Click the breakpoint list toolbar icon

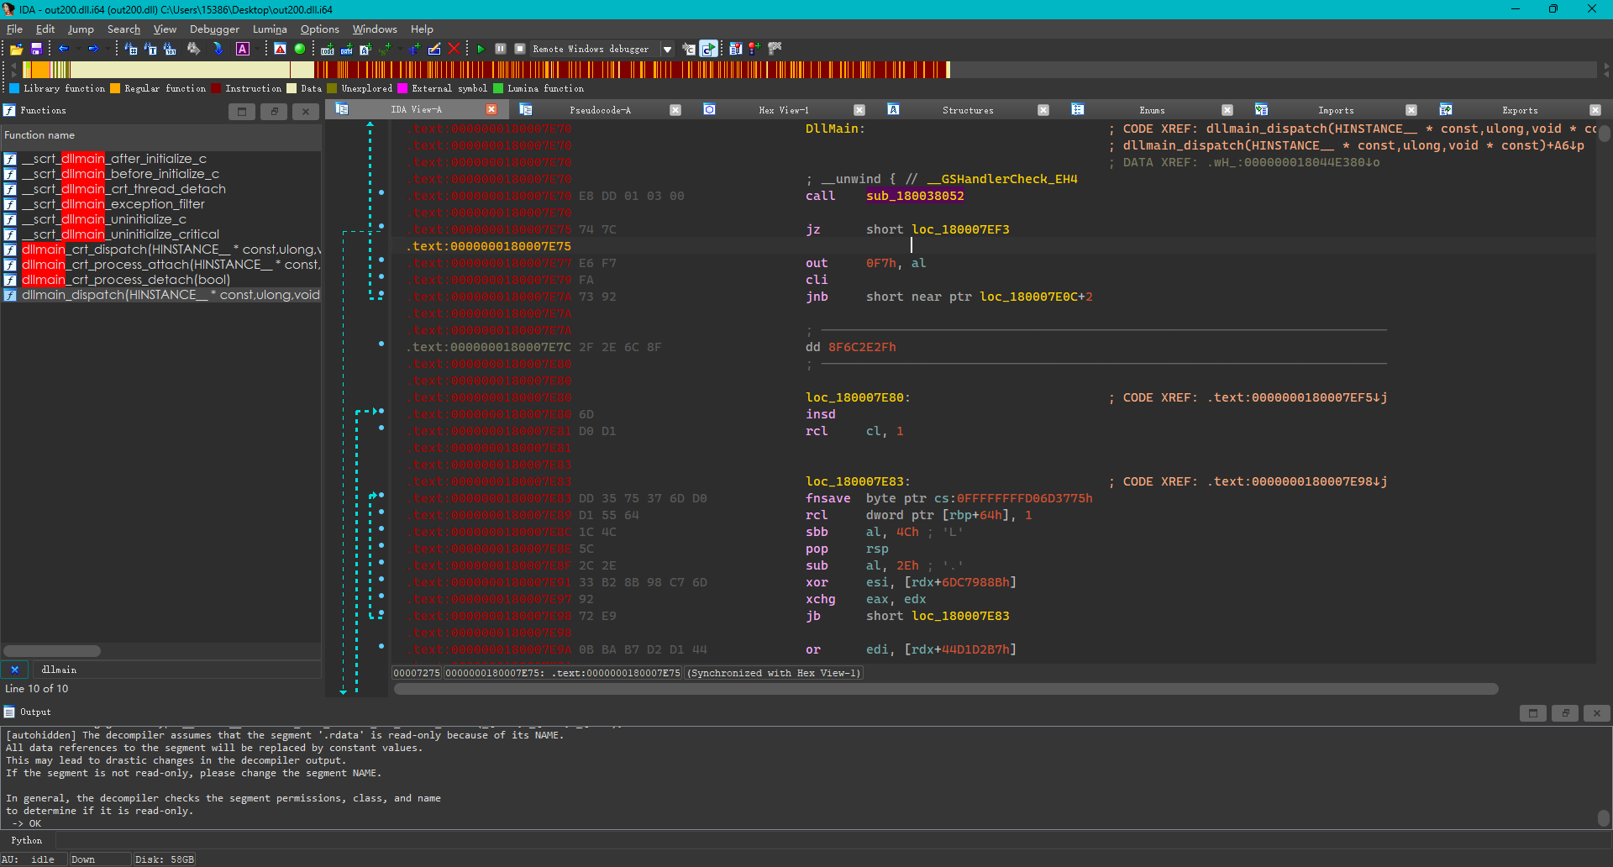(x=736, y=49)
